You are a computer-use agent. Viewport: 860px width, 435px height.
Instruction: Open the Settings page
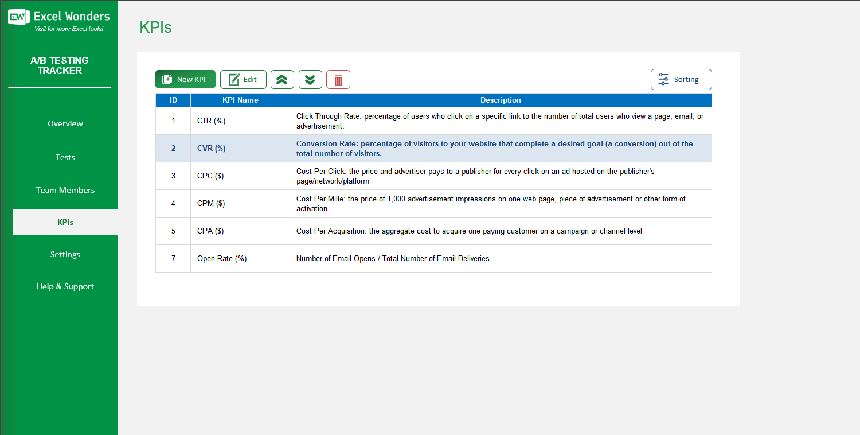pyautogui.click(x=65, y=254)
